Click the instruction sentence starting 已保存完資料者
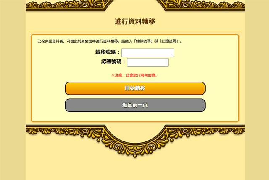This screenshot has height=180, width=269. point(110,41)
